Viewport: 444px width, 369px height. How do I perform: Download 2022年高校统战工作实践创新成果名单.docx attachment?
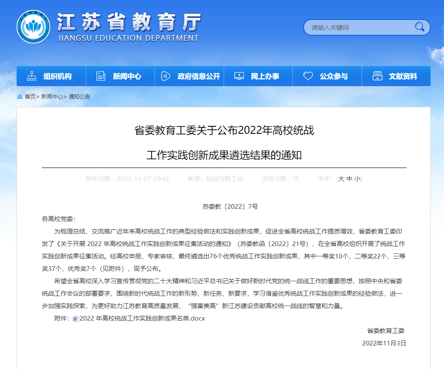(x=142, y=318)
